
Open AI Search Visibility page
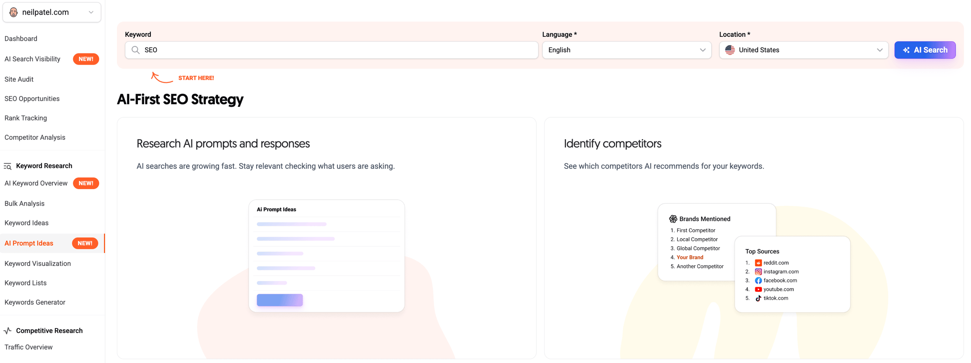click(32, 59)
